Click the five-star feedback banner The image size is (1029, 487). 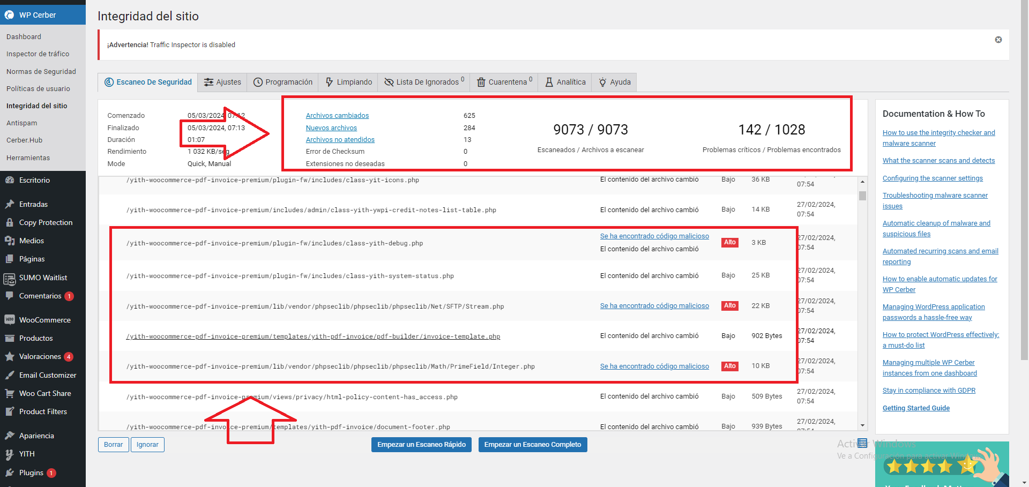tap(942, 464)
